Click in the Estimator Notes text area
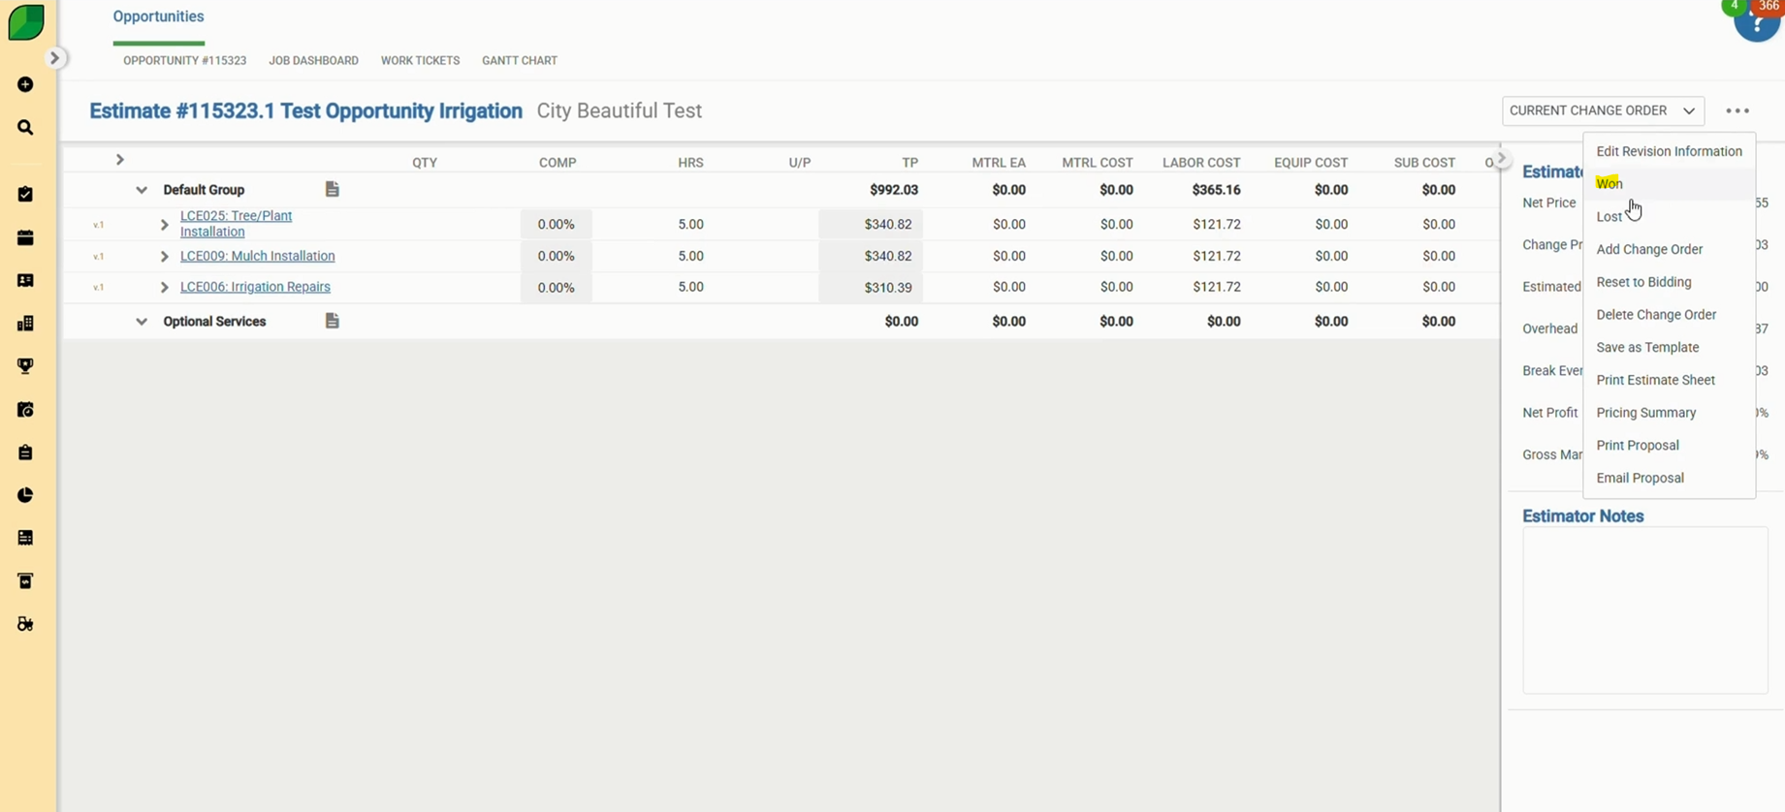Screen dimensions: 1785x812 [1644, 610]
